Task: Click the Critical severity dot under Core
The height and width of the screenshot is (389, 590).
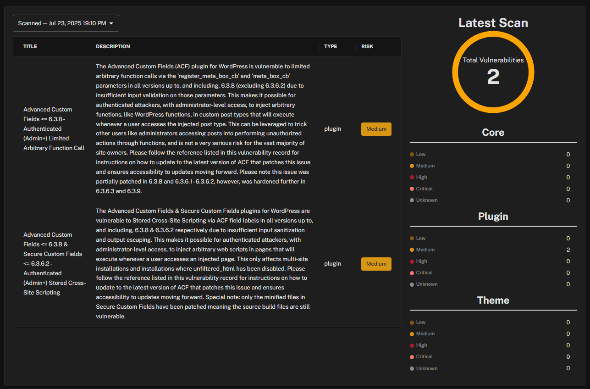Action: coord(412,189)
